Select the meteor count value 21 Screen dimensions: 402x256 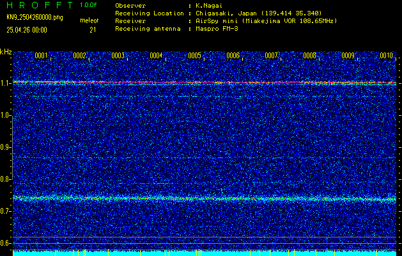pyautogui.click(x=93, y=30)
